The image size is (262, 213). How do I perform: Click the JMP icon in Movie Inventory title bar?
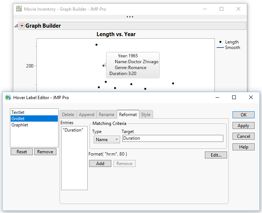(x=19, y=9)
